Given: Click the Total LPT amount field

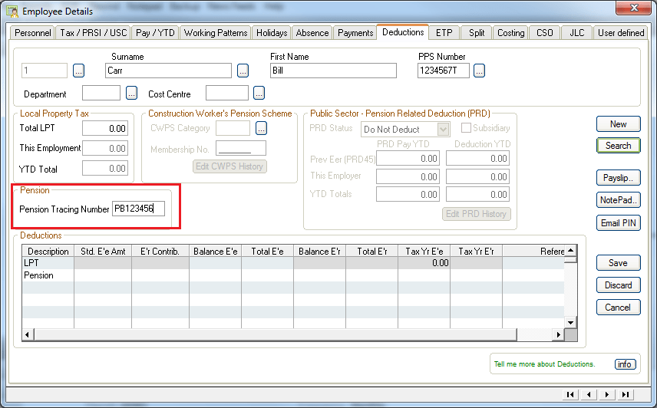Looking at the screenshot, I should tap(105, 129).
